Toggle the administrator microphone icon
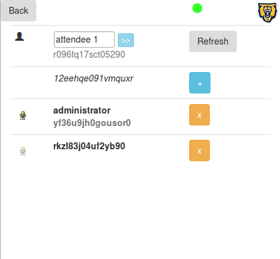 (23, 115)
